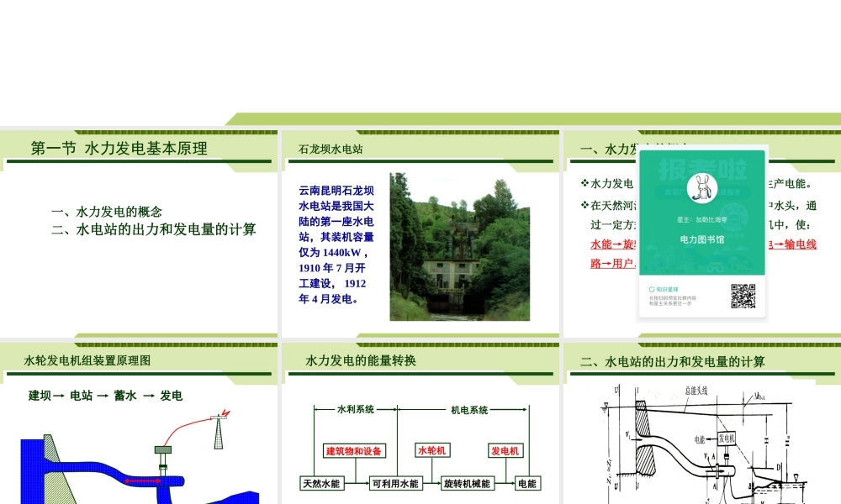841x504 pixels.
Task: Click the 知识星球 logo icon
Action: (652, 288)
